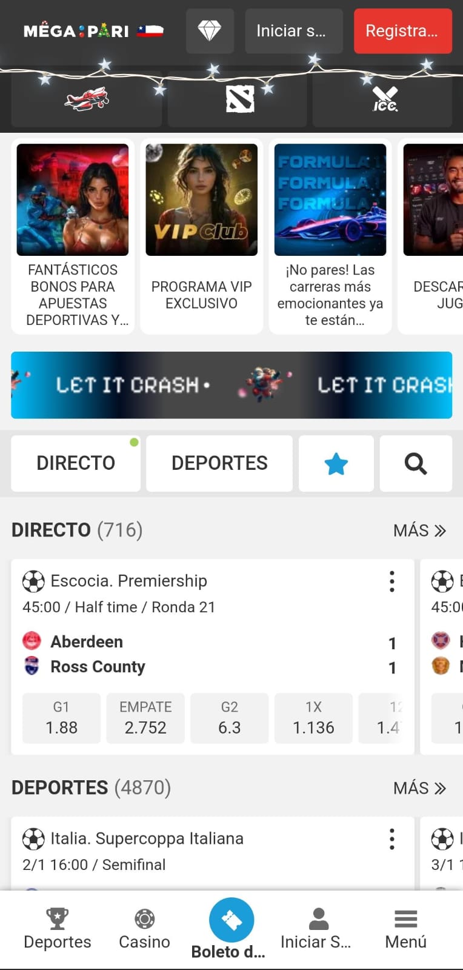The image size is (463, 970).
Task: Select the Aviator red plane game icon
Action: [x=87, y=99]
